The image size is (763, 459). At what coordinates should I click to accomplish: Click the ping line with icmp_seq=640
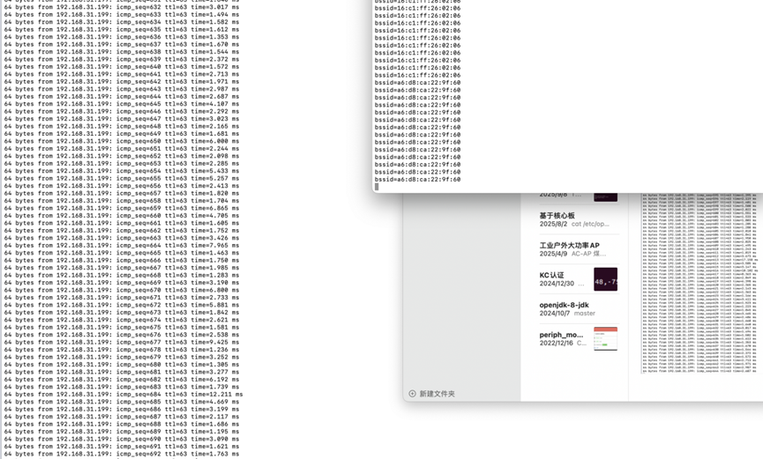[122, 67]
